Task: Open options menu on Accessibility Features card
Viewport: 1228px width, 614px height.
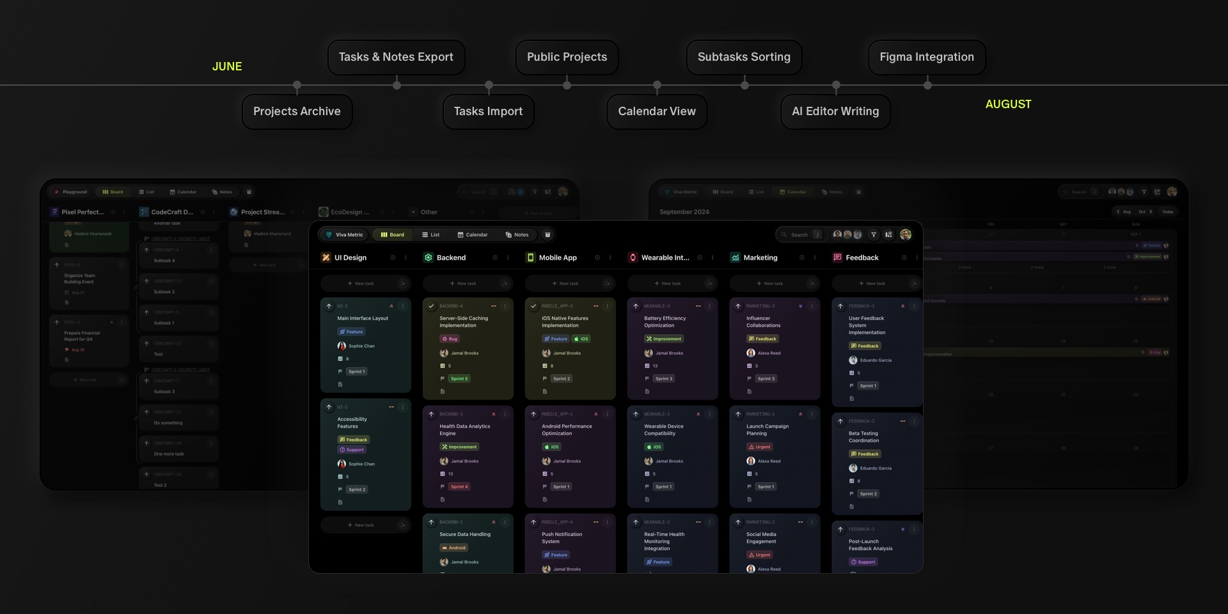Action: (x=403, y=407)
